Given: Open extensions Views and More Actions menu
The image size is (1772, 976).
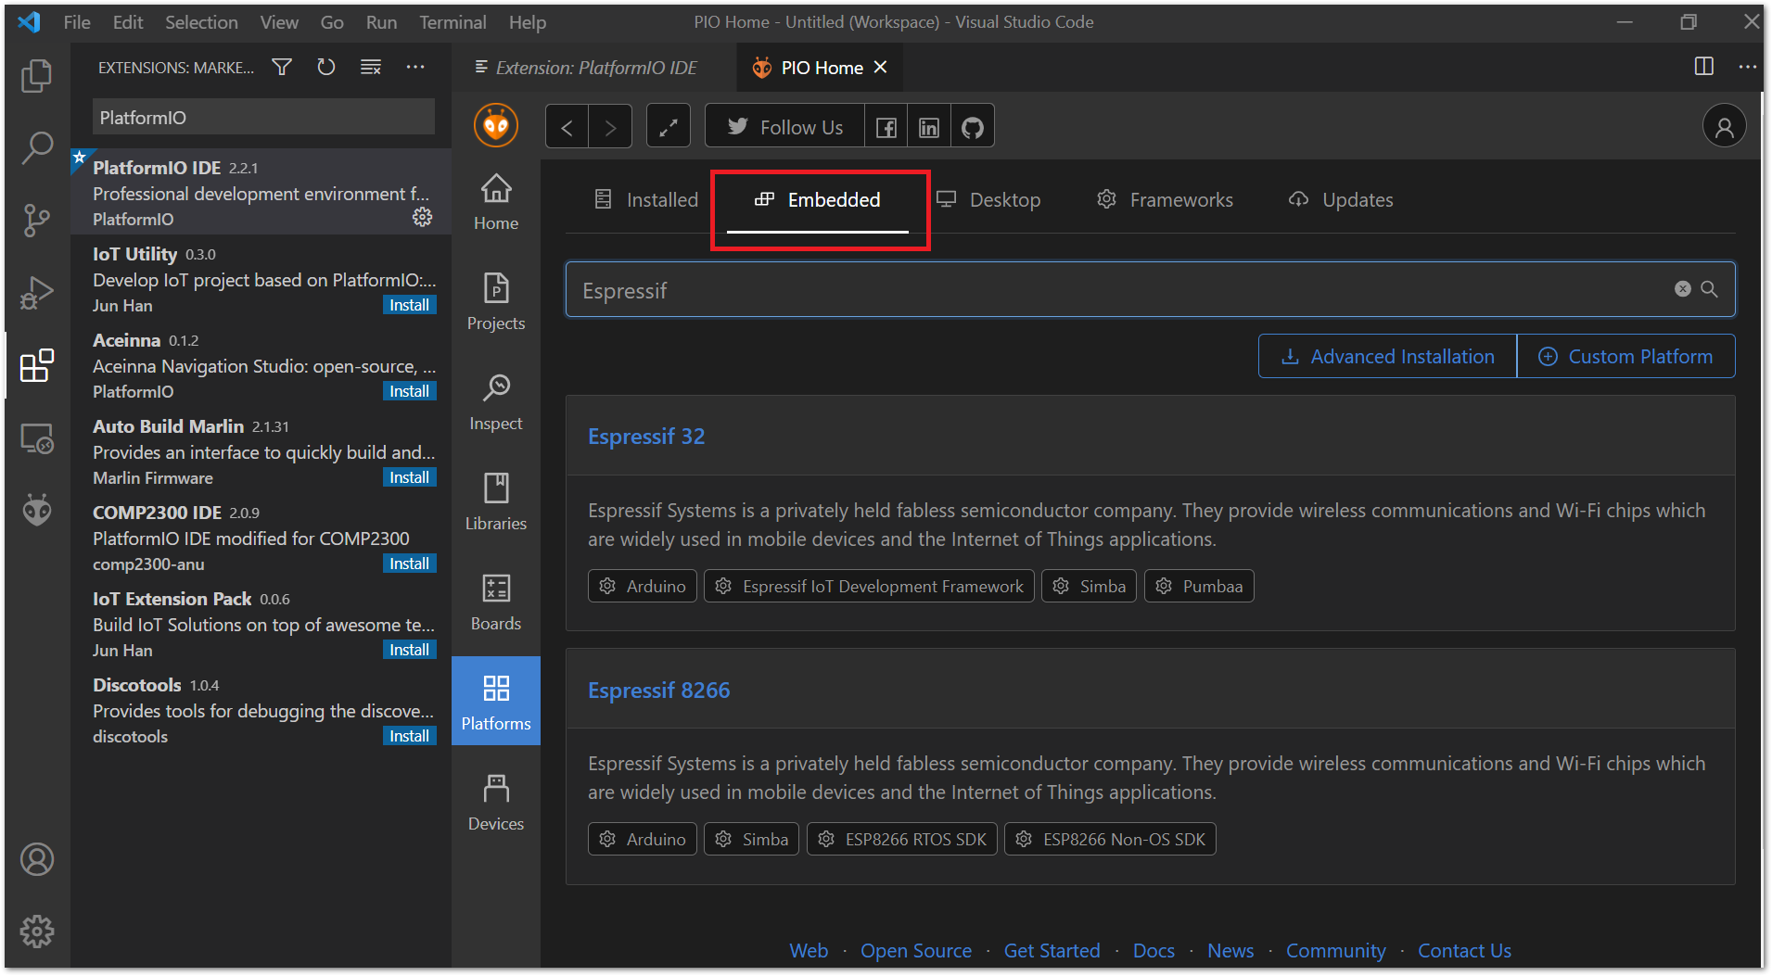Looking at the screenshot, I should [x=415, y=67].
